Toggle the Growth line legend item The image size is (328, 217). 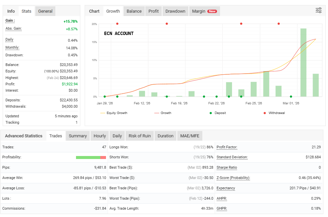163,113
